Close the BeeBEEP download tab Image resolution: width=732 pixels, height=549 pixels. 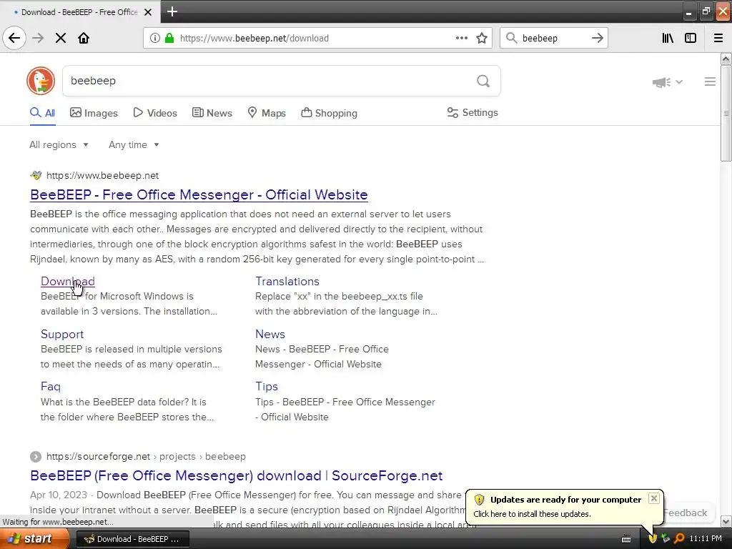pos(148,12)
